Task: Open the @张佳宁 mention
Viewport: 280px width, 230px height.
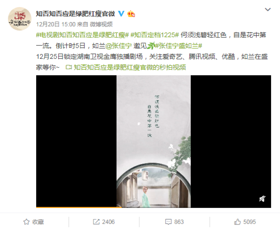Action: coord(119,46)
